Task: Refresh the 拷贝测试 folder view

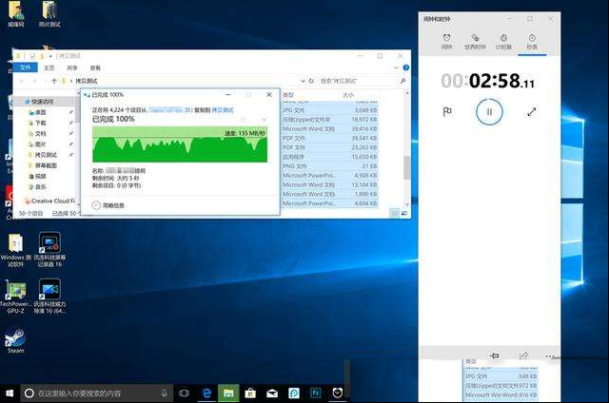Action: [311, 81]
